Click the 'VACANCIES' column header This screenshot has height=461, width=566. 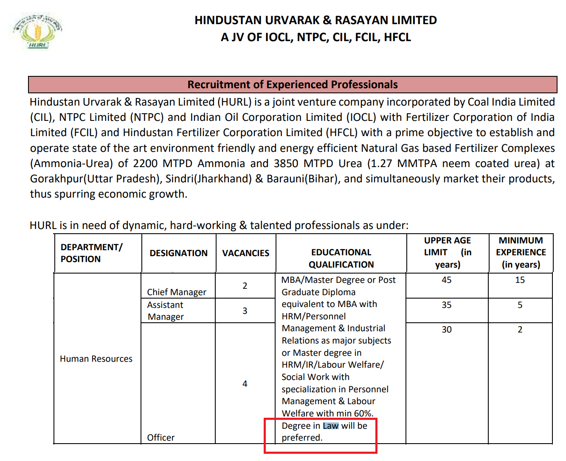point(245,253)
